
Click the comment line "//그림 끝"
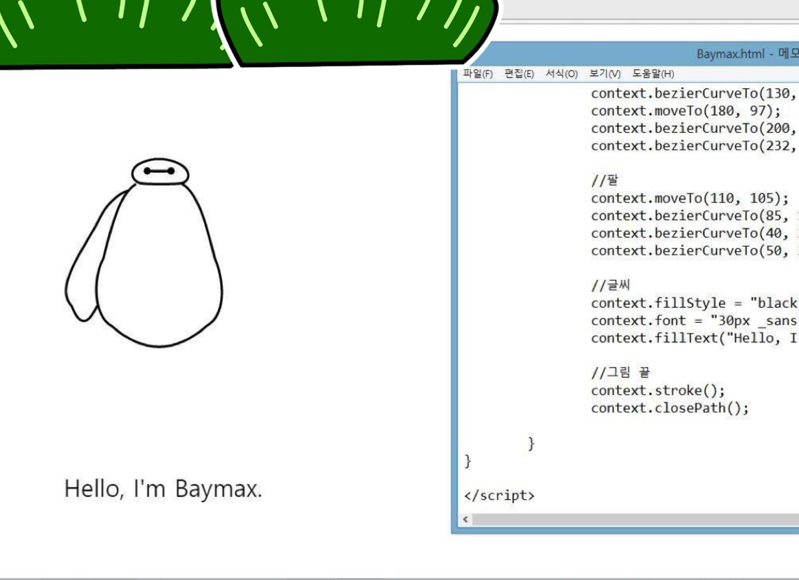pos(620,373)
